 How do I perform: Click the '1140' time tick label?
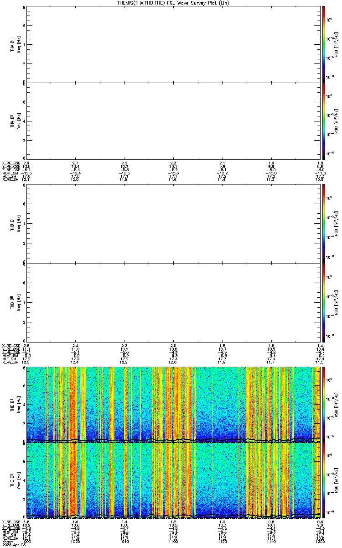(271, 542)
